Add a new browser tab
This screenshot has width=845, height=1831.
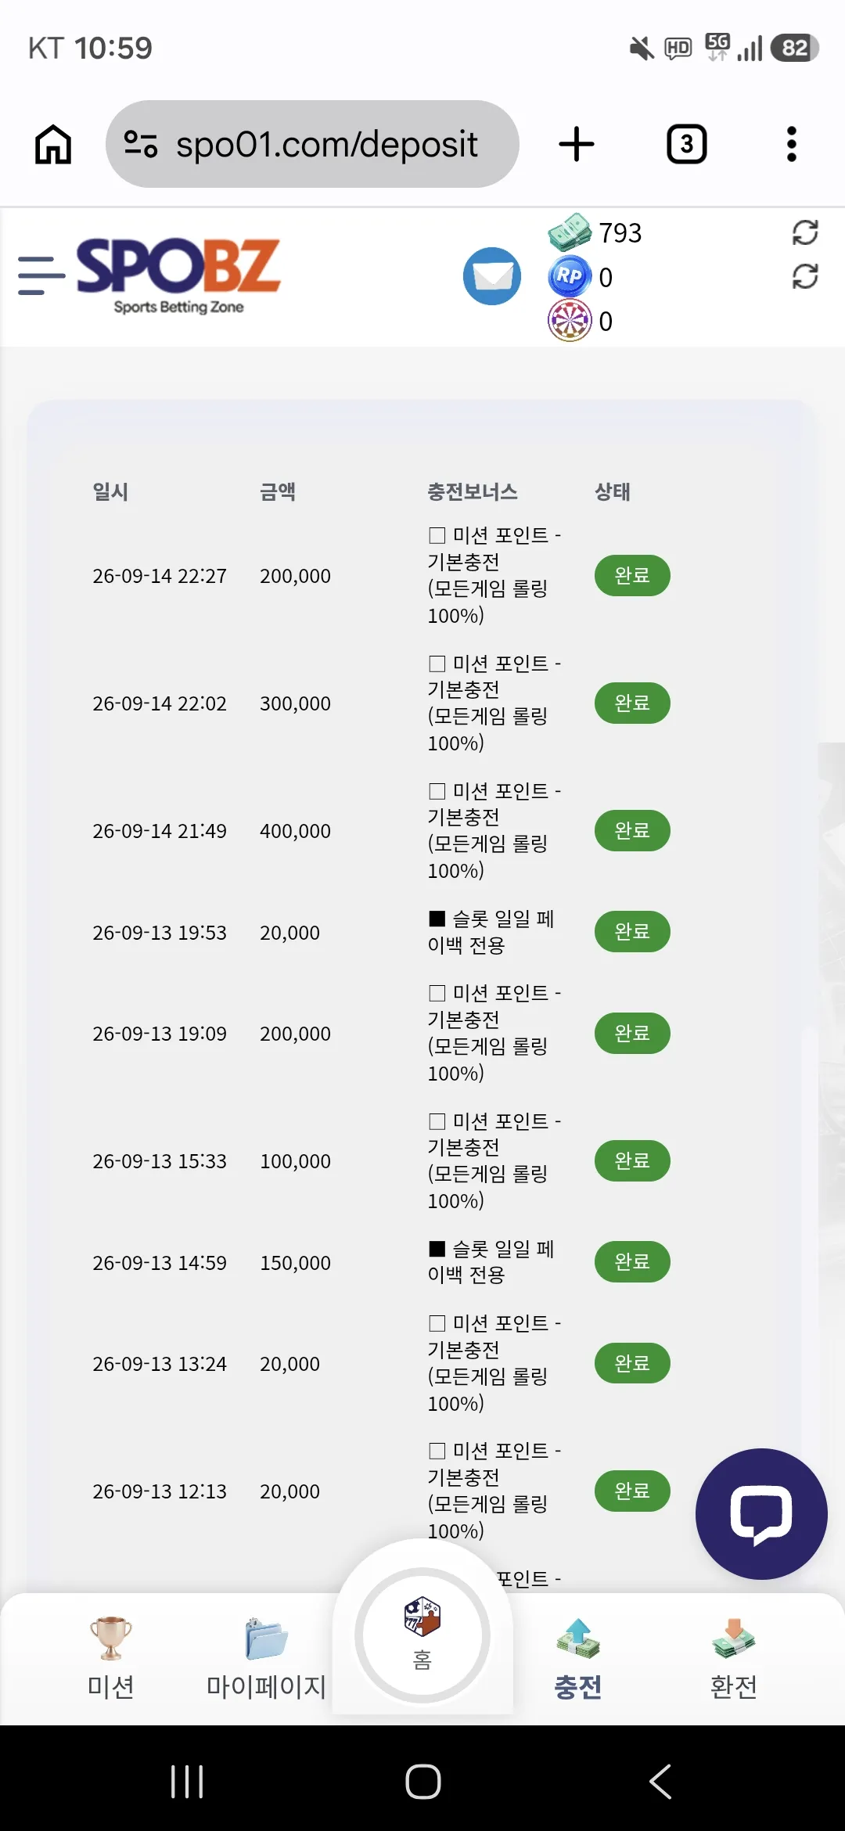pos(577,144)
